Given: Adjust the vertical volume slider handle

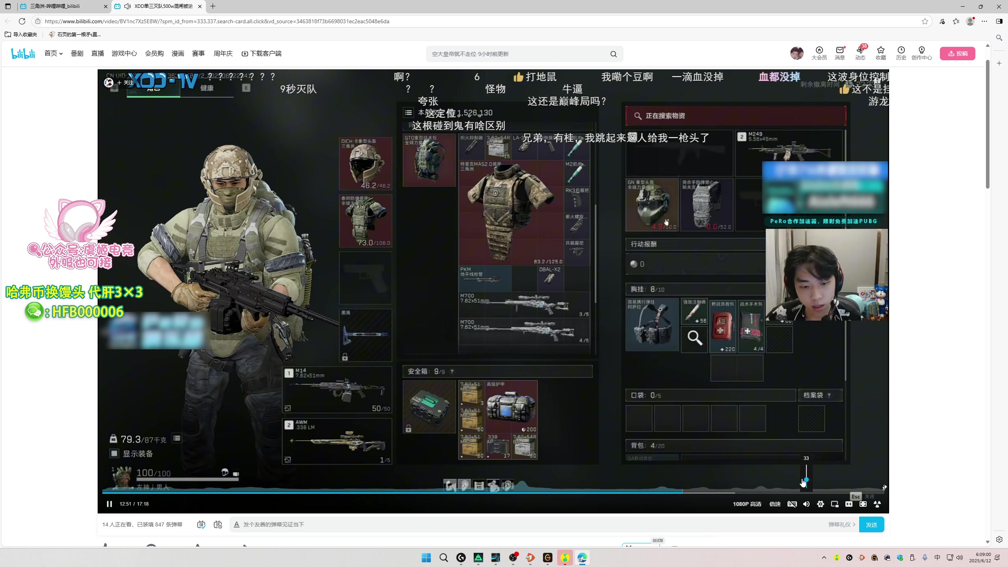Looking at the screenshot, I should [806, 480].
